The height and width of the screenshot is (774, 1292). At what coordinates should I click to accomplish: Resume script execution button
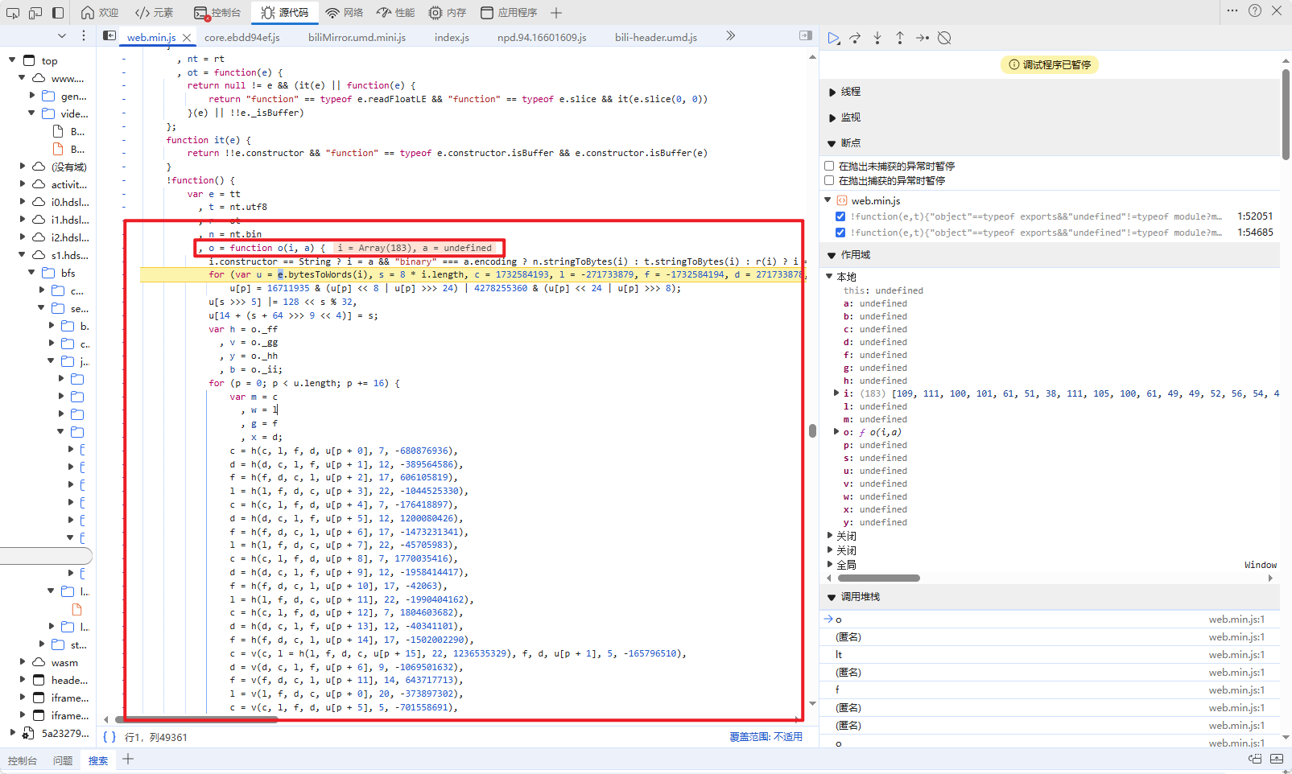click(834, 38)
